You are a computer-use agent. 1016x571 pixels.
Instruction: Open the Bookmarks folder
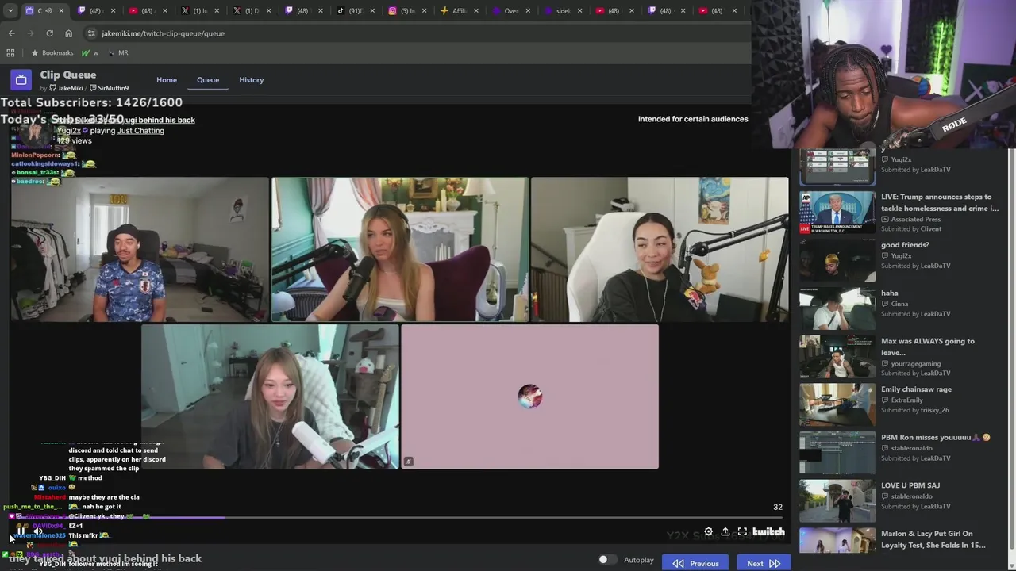click(52, 53)
